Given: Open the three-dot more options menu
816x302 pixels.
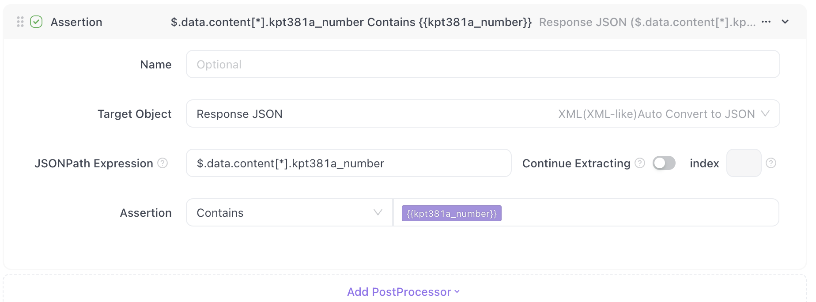Looking at the screenshot, I should [x=766, y=22].
